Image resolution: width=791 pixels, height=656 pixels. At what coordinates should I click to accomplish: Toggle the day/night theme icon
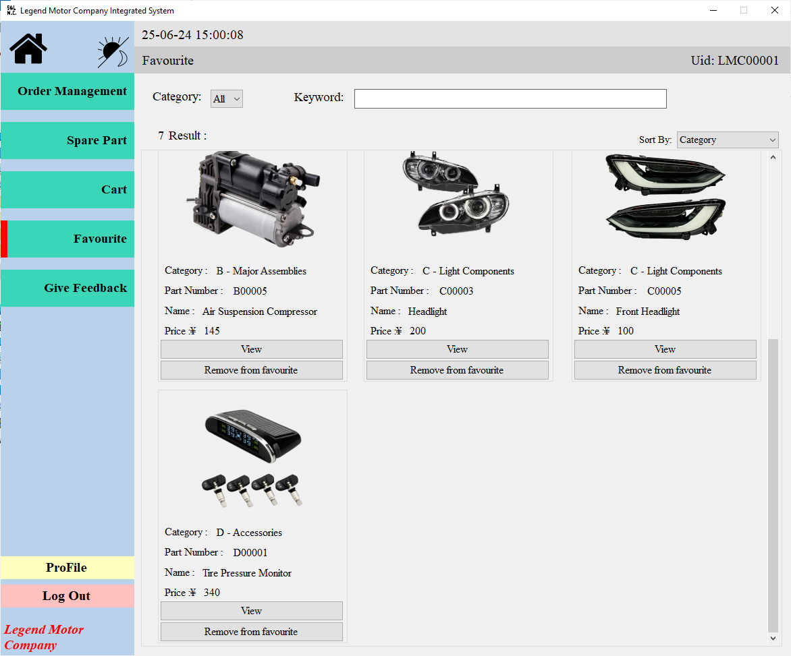112,52
